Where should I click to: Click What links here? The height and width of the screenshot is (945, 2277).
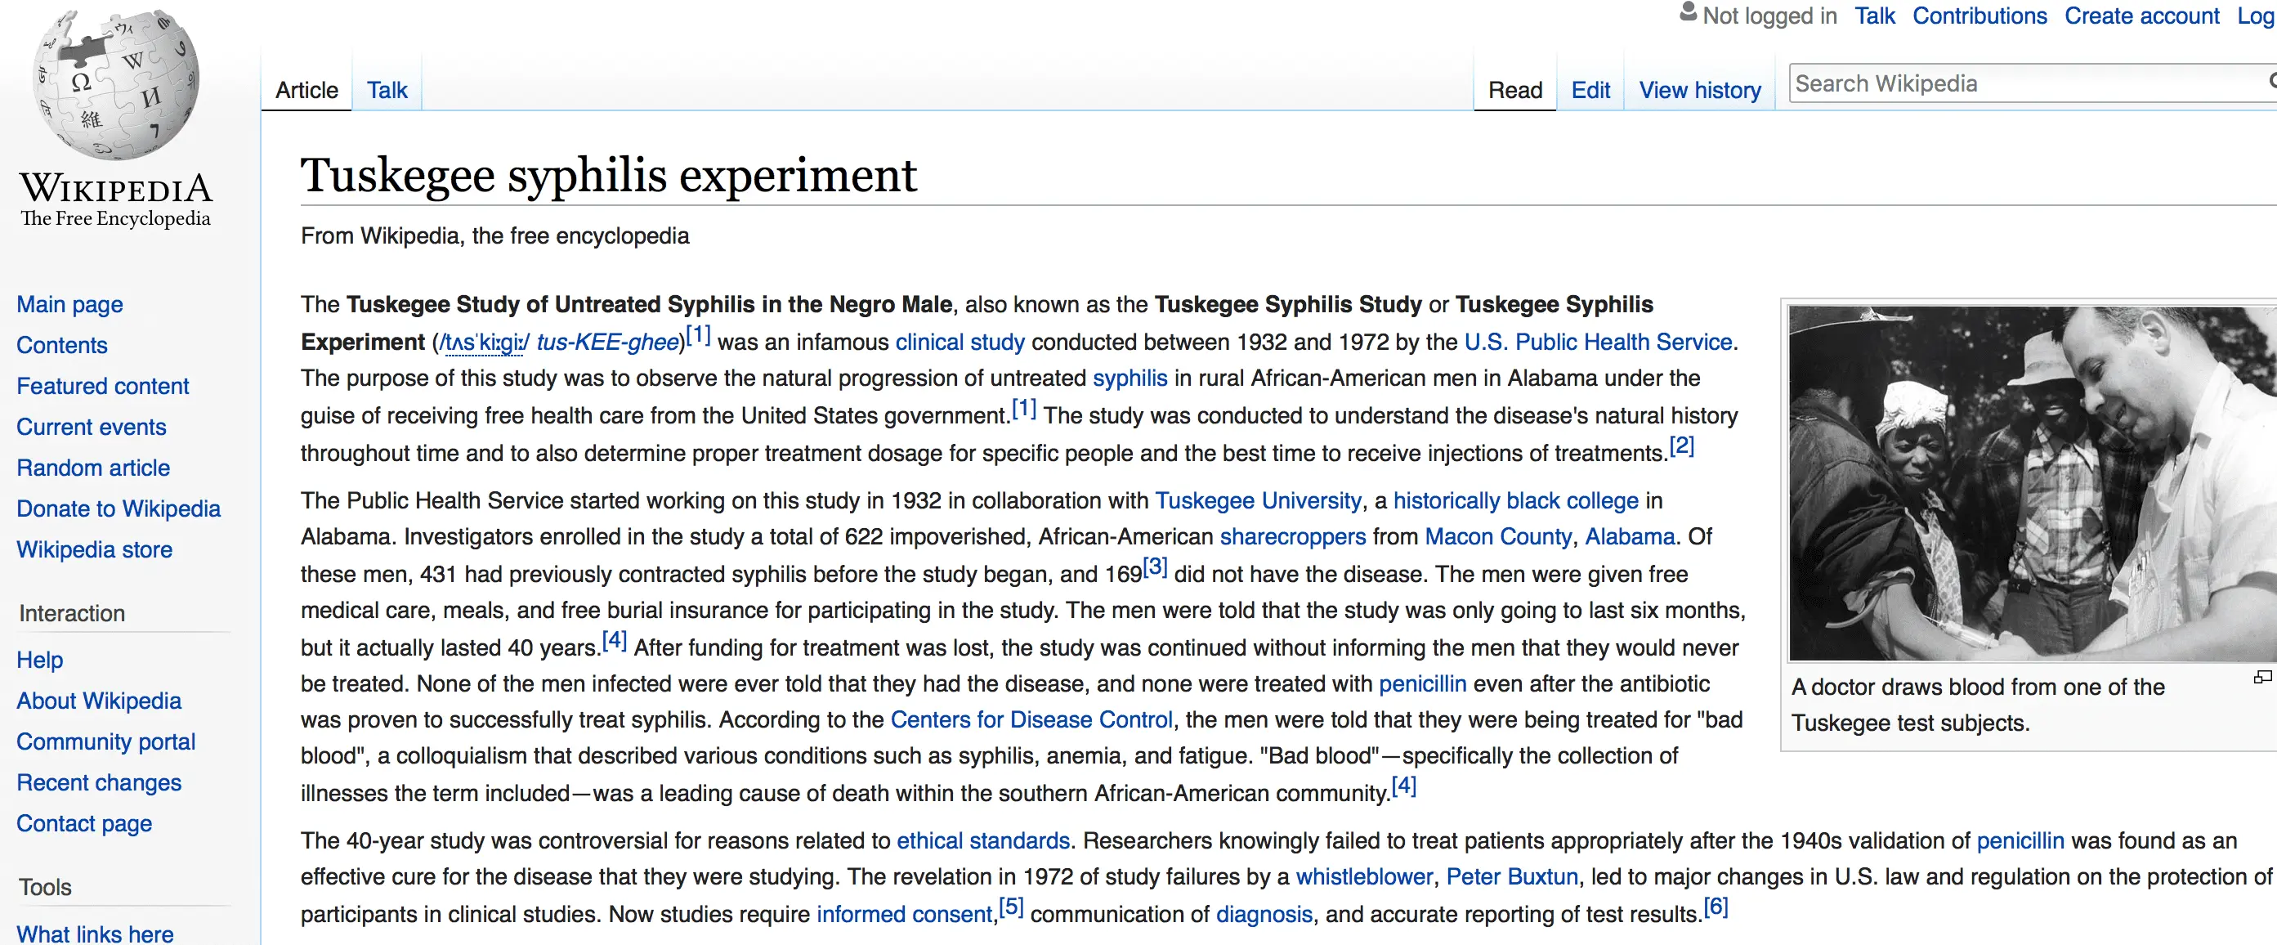pos(95,934)
